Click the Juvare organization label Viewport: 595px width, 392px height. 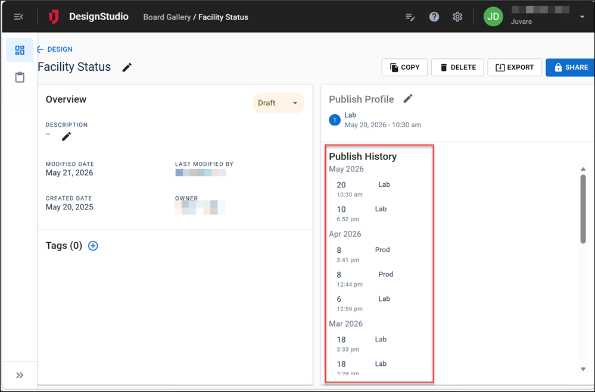pos(521,21)
